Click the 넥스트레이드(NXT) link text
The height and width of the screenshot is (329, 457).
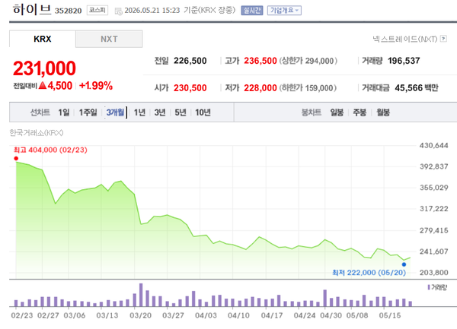405,39
